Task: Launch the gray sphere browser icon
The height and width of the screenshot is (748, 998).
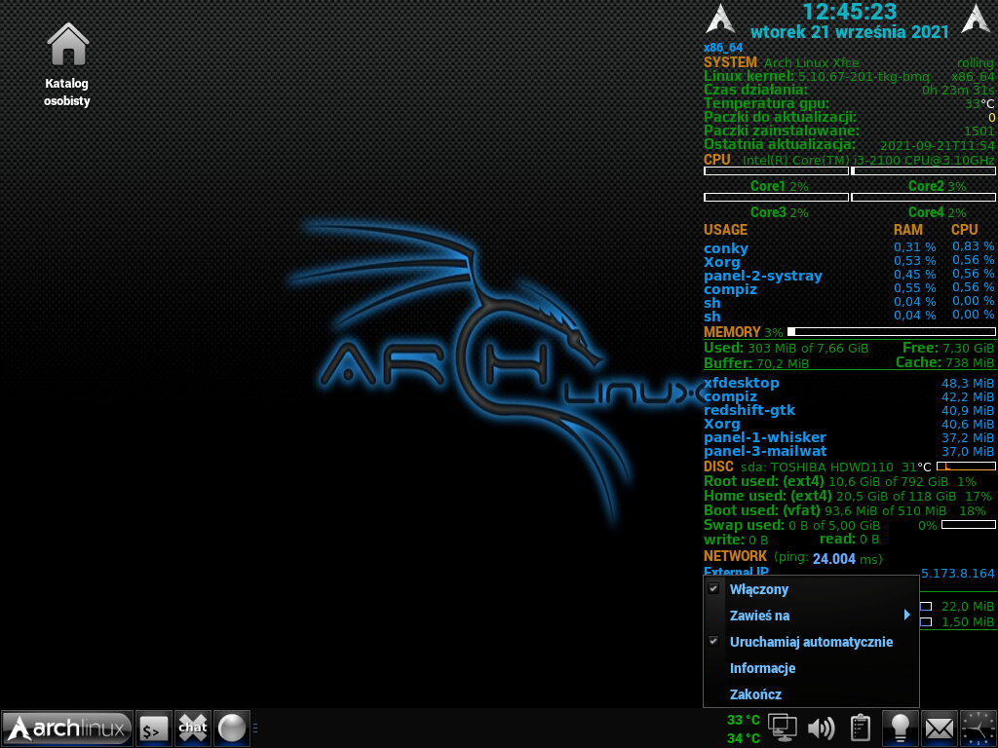Action: point(232,729)
